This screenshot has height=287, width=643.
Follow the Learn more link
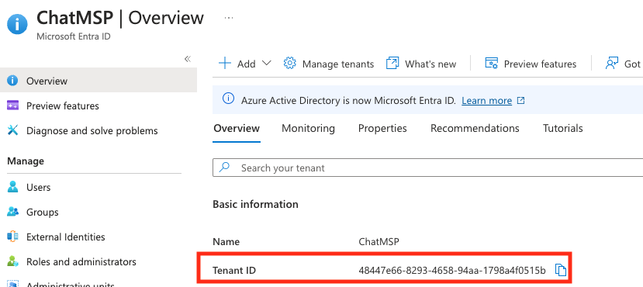pyautogui.click(x=487, y=101)
